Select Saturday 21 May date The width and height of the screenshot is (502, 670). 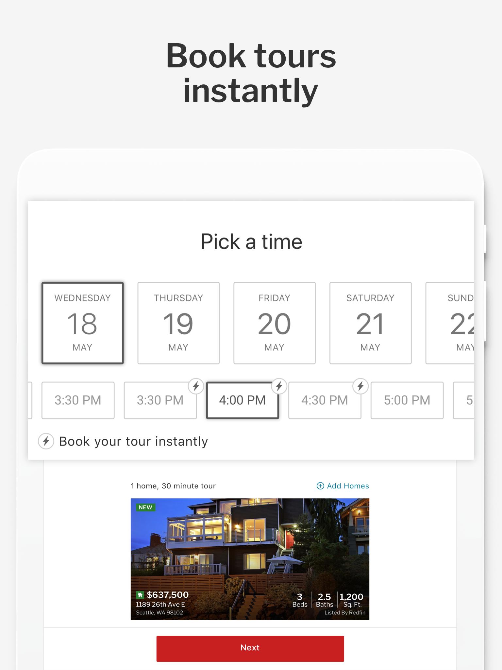[370, 323]
